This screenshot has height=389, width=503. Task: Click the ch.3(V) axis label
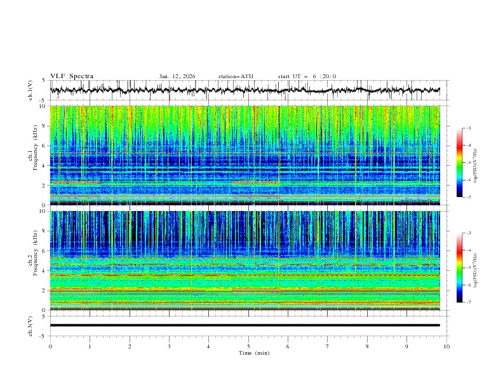click(x=31, y=325)
